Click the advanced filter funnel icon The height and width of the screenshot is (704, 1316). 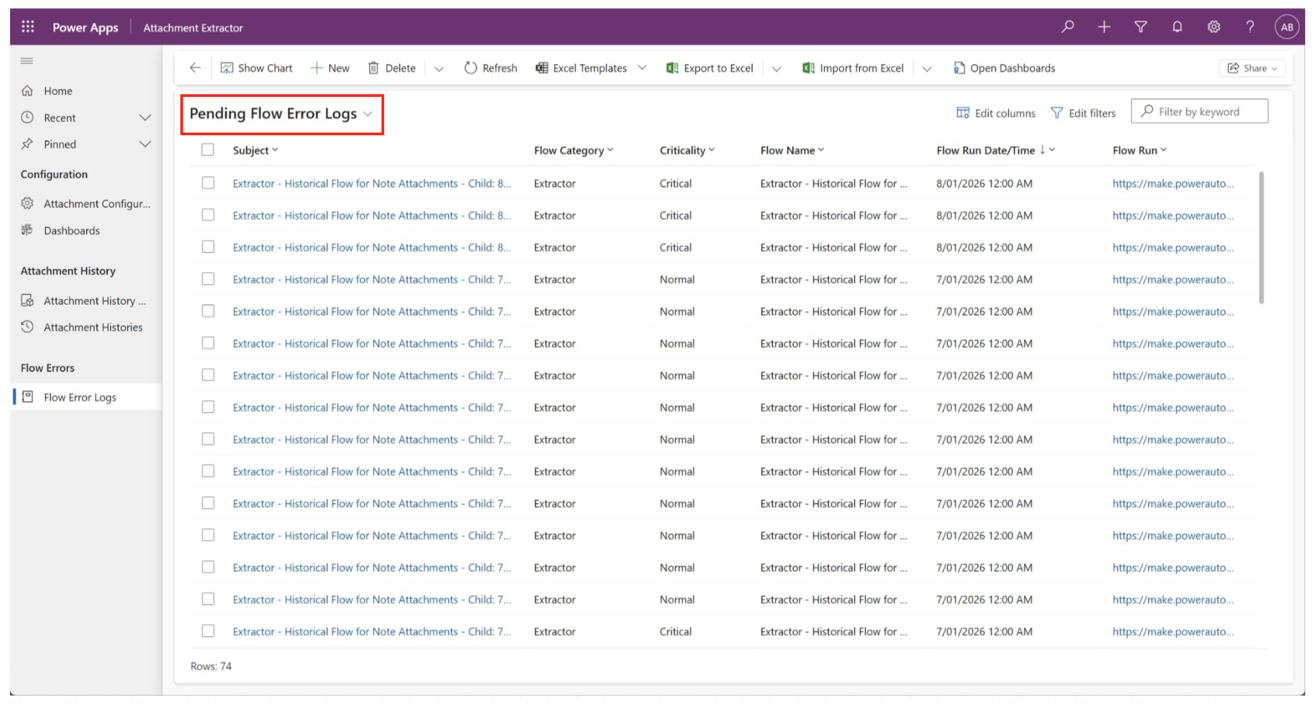pos(1140,27)
